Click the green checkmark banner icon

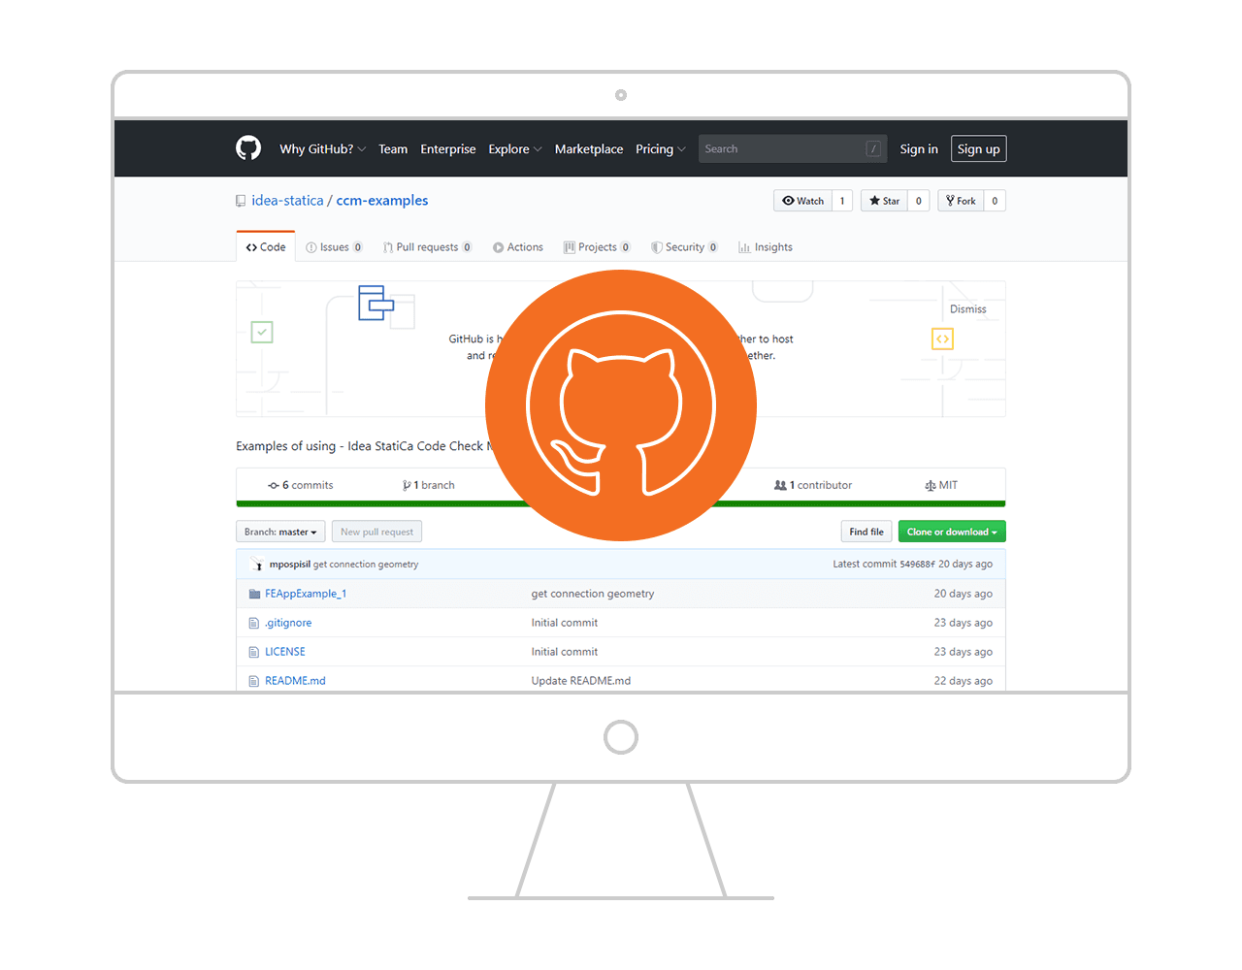262,332
